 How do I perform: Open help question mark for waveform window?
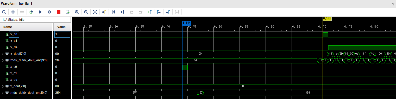393,4
